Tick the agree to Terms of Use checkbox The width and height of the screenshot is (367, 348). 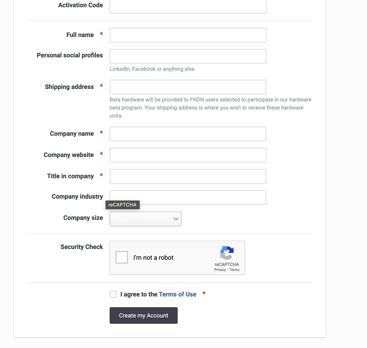coord(113,294)
